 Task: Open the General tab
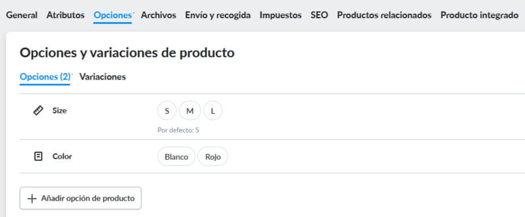(22, 15)
